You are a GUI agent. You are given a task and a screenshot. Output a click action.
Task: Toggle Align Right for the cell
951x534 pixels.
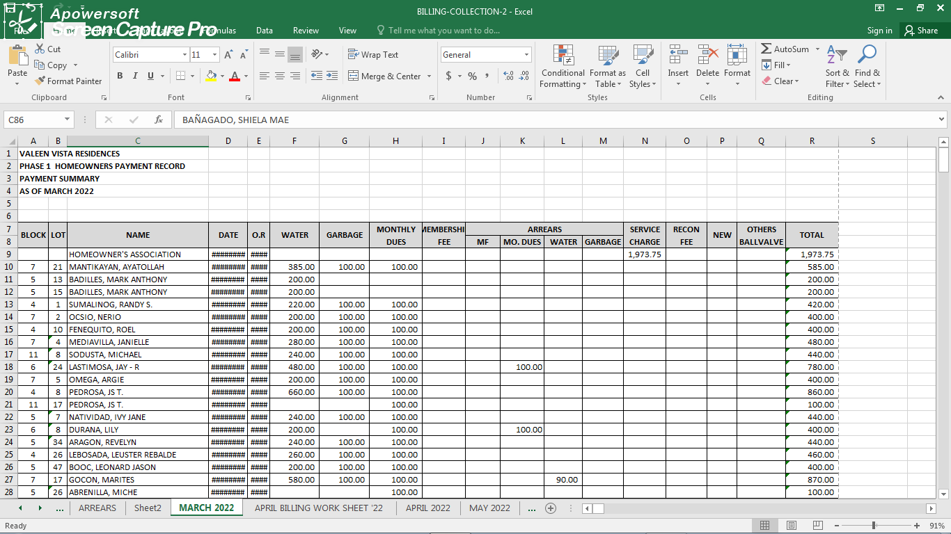[x=294, y=76]
